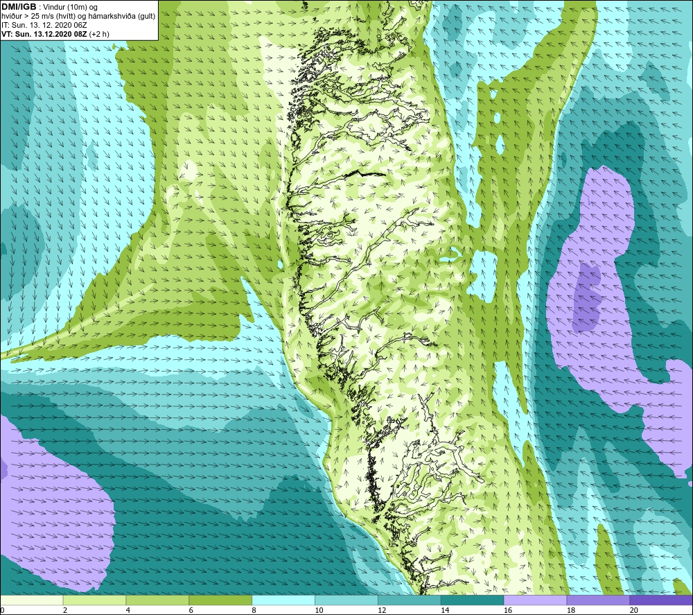Viewport: 693px width, 615px height.
Task: Click the 'Vindur (10m) og' label
Action: point(70,8)
